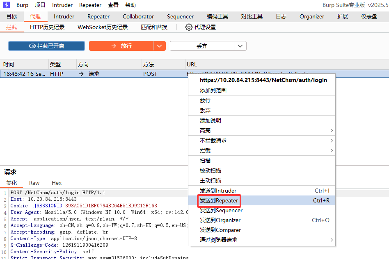Choose 扫描 in context menu
The image size is (389, 259).
coord(262,161)
